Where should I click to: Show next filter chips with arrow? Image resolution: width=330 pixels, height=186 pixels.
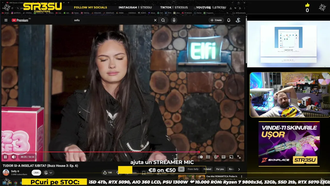239,169
